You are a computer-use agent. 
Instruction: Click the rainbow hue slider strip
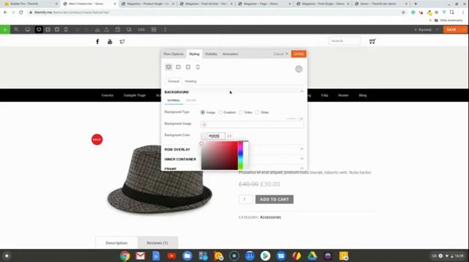tap(240, 155)
